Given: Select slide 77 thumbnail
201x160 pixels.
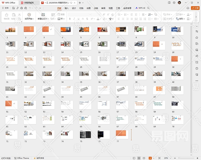Looking at the screenshot, I should [x=122, y=134].
